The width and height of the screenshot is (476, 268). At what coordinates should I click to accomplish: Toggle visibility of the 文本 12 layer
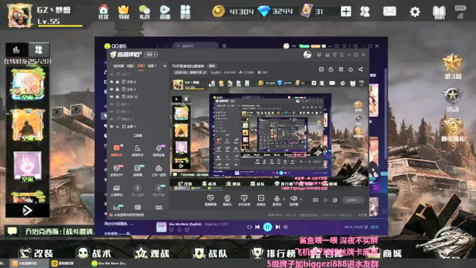pos(112,97)
